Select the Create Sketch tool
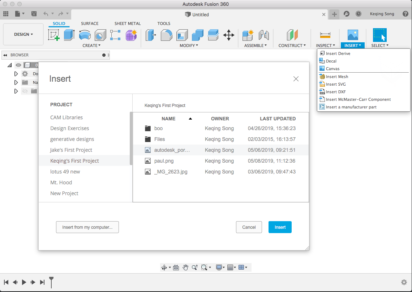The image size is (412, 292). [x=54, y=35]
